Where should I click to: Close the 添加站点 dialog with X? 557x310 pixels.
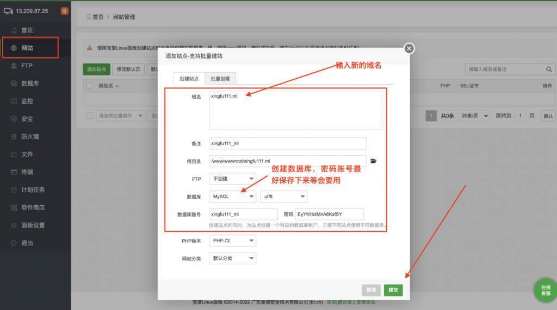tap(409, 48)
